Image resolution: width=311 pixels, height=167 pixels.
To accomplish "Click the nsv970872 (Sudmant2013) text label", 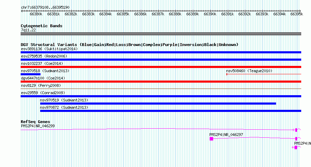I will click(x=64, y=107).
